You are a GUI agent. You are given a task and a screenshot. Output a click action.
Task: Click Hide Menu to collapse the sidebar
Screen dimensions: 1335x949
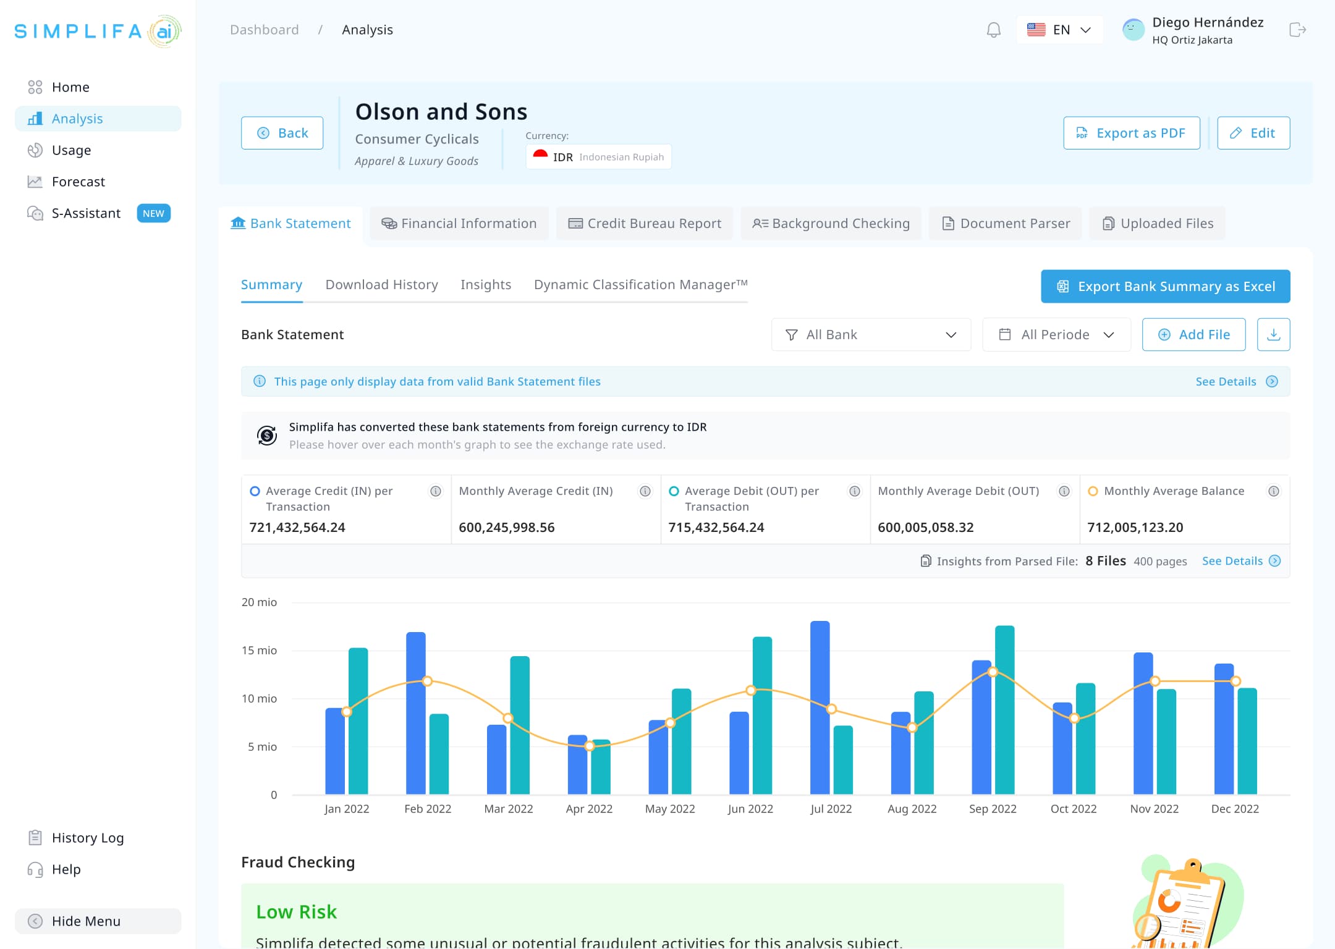(x=98, y=921)
